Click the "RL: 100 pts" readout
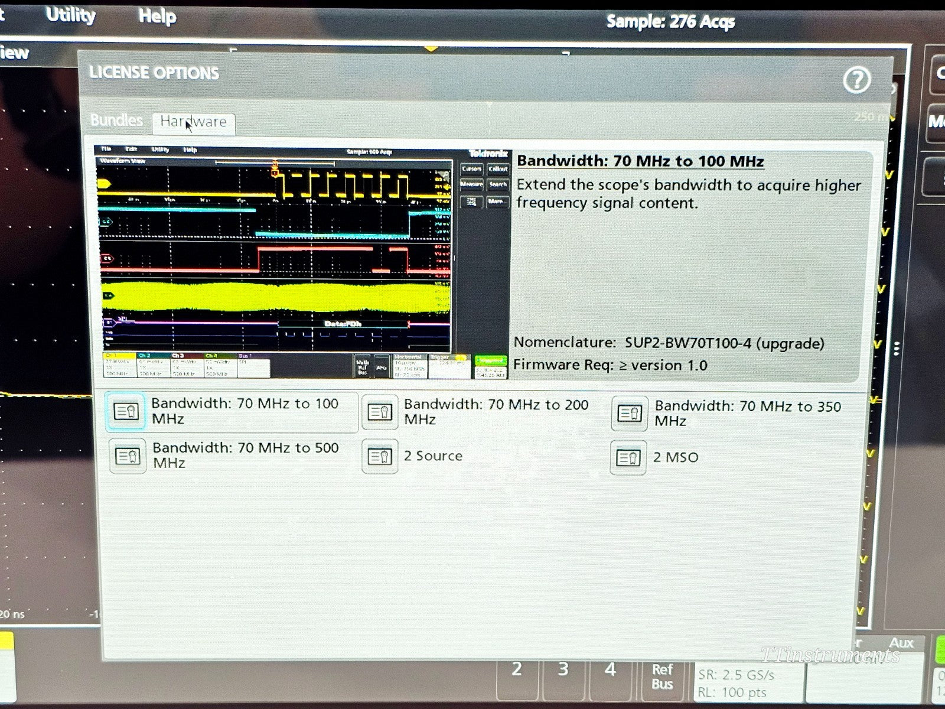The image size is (945, 709). tap(732, 692)
